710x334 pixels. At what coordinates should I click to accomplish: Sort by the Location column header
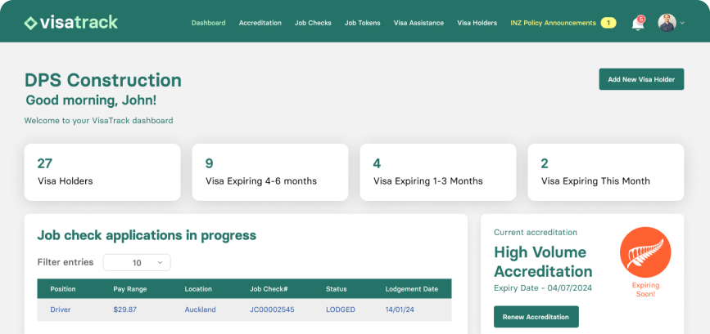198,289
